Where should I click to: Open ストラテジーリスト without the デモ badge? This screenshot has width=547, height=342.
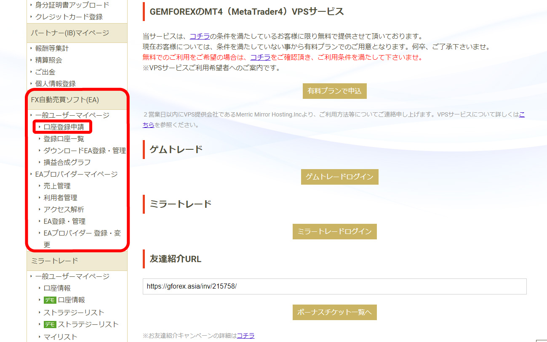point(74,313)
